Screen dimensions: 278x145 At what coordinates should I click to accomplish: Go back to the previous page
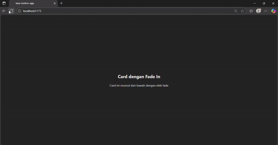4,11
